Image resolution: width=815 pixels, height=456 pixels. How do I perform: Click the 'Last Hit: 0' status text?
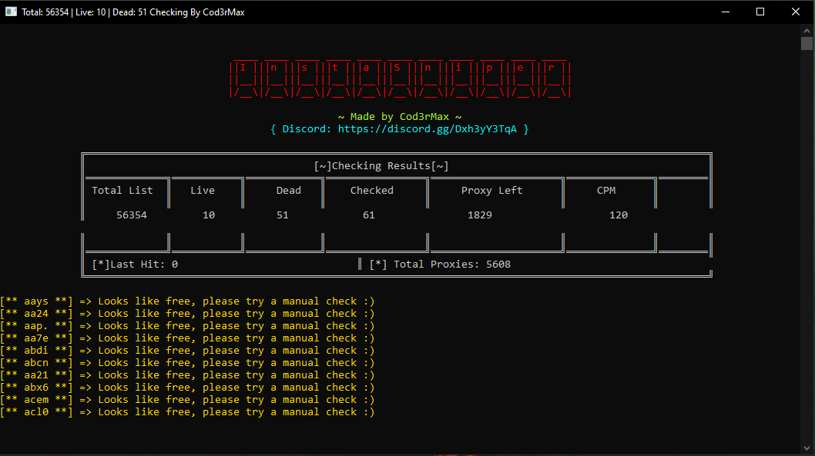click(135, 265)
